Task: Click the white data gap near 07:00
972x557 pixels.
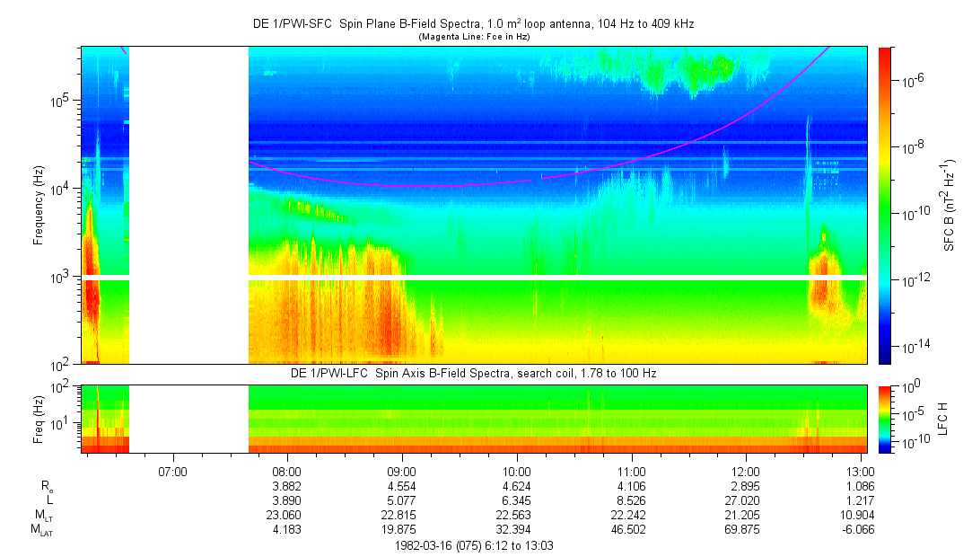Action: (x=188, y=206)
